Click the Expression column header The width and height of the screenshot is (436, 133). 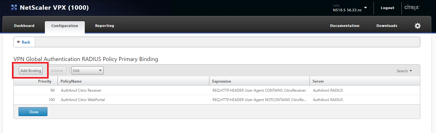click(259, 81)
